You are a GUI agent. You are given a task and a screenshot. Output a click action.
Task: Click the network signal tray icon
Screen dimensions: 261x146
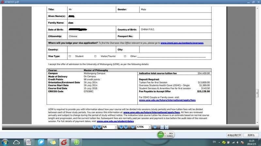click(233, 142)
